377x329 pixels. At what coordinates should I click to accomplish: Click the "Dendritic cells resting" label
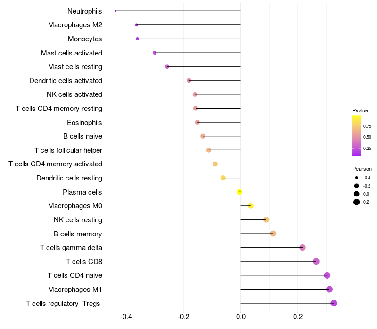[69, 178]
